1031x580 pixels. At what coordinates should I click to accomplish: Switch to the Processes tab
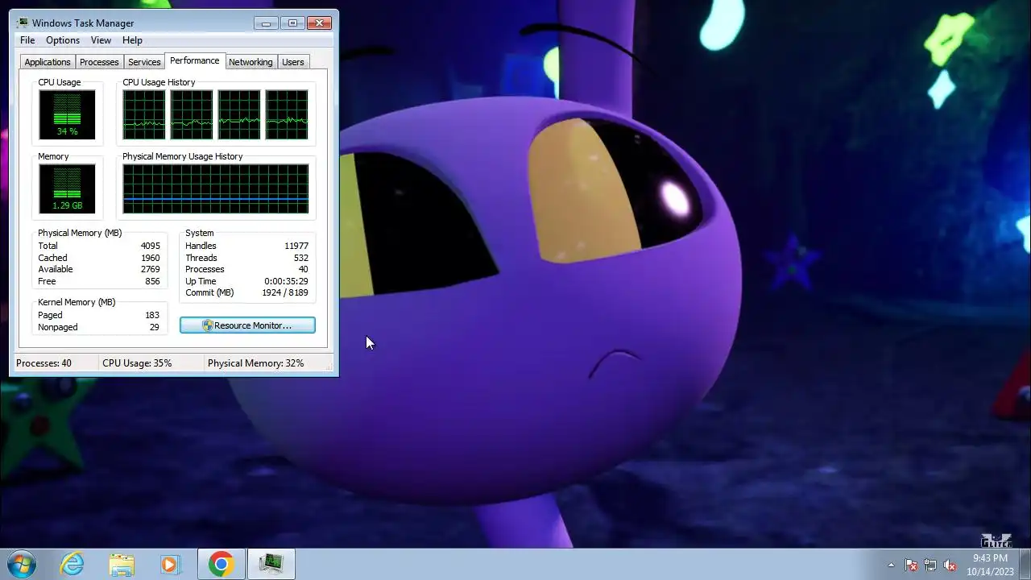tap(99, 62)
